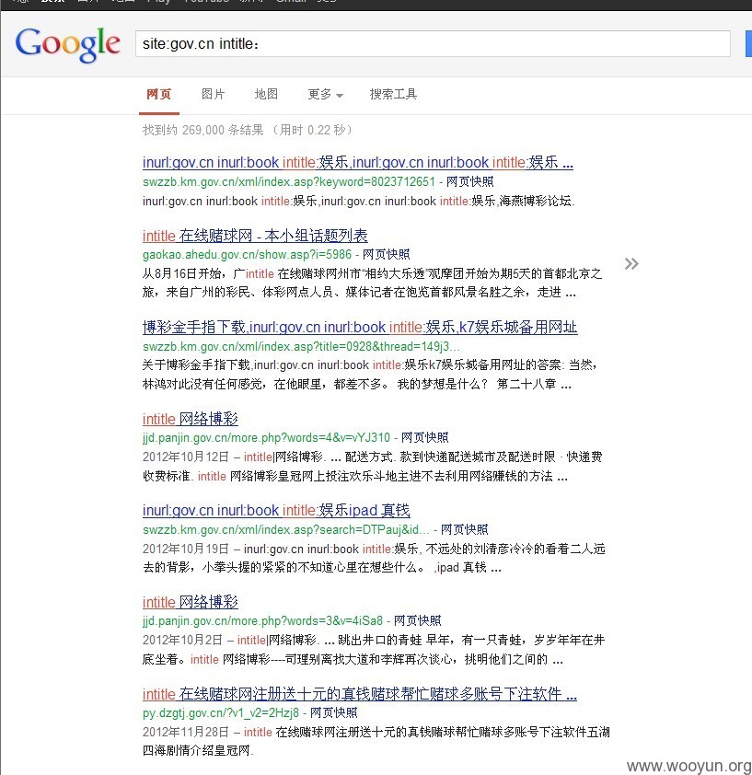Click URL text py.dzgtj.gov.cn/?v1_v2=2Hzj8
Image resolution: width=752 pixels, height=775 pixels.
click(x=221, y=712)
